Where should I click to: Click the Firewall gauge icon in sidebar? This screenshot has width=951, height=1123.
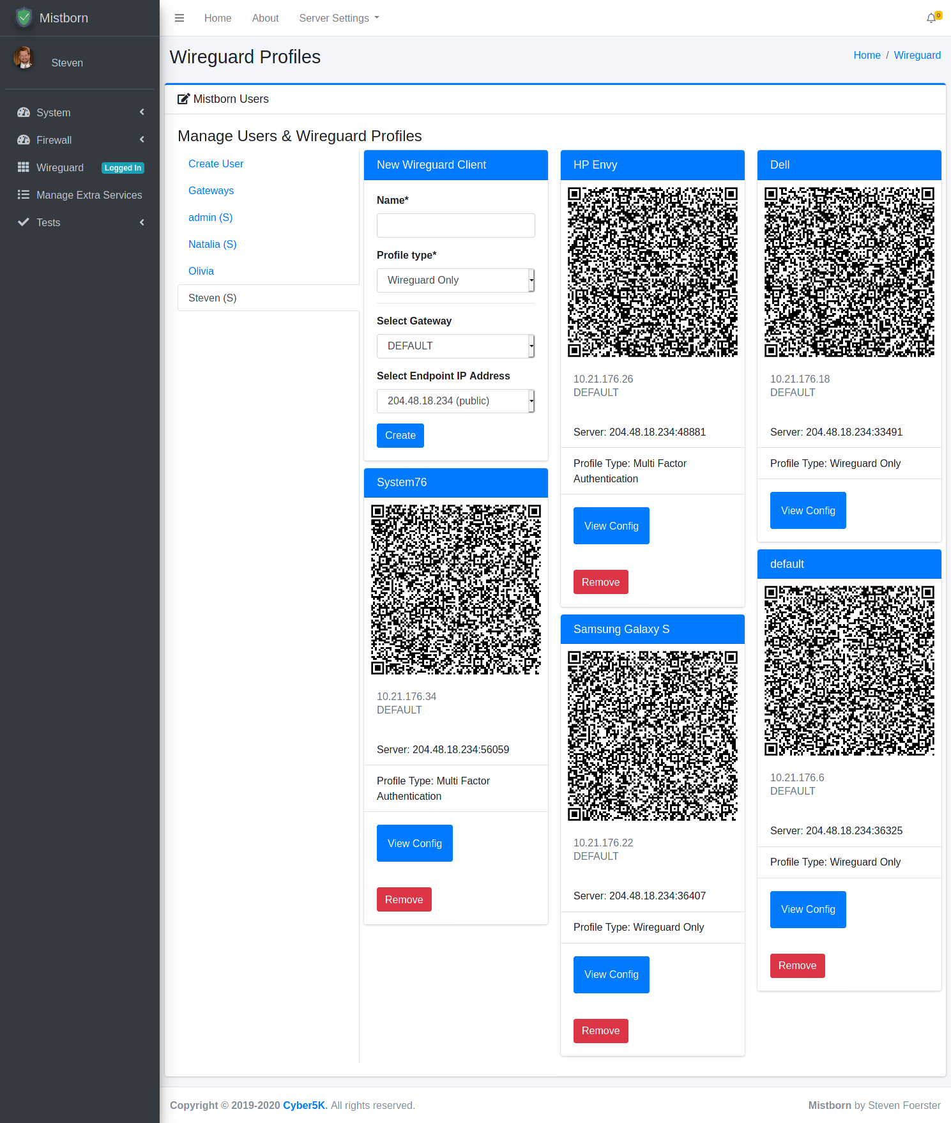(24, 140)
